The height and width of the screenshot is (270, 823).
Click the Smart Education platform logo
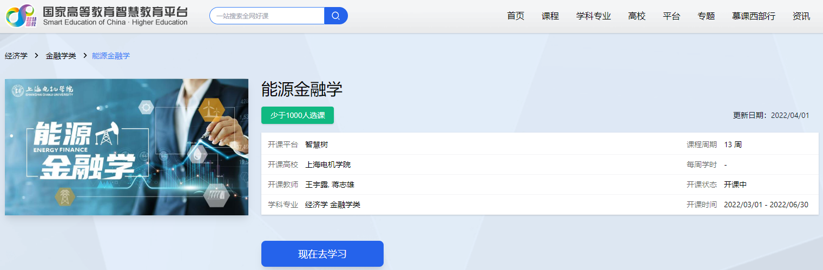click(97, 16)
